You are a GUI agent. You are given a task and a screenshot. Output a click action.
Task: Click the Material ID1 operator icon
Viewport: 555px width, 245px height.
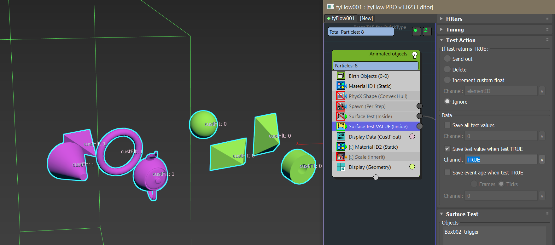click(x=341, y=86)
